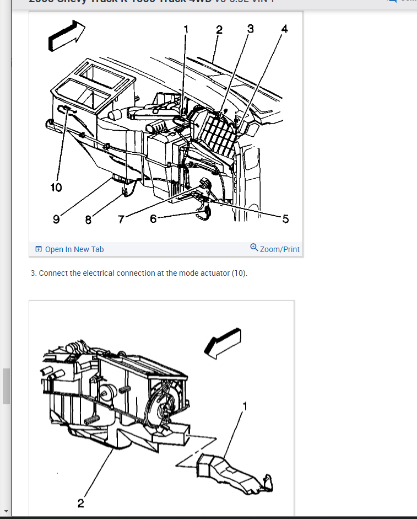Click the blue comment bubble icon at top
Screen dimensions: 417x519
[392, 1]
